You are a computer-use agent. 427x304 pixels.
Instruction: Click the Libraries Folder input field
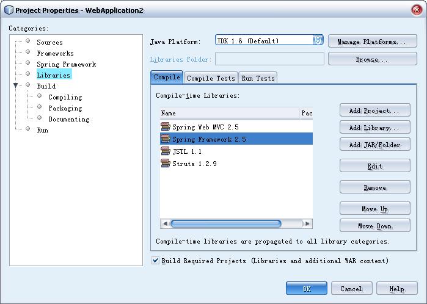click(x=269, y=59)
